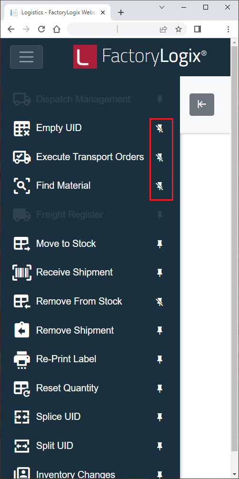239x479 pixels.
Task: Click the Re-Print Label printer icon
Action: point(22,359)
